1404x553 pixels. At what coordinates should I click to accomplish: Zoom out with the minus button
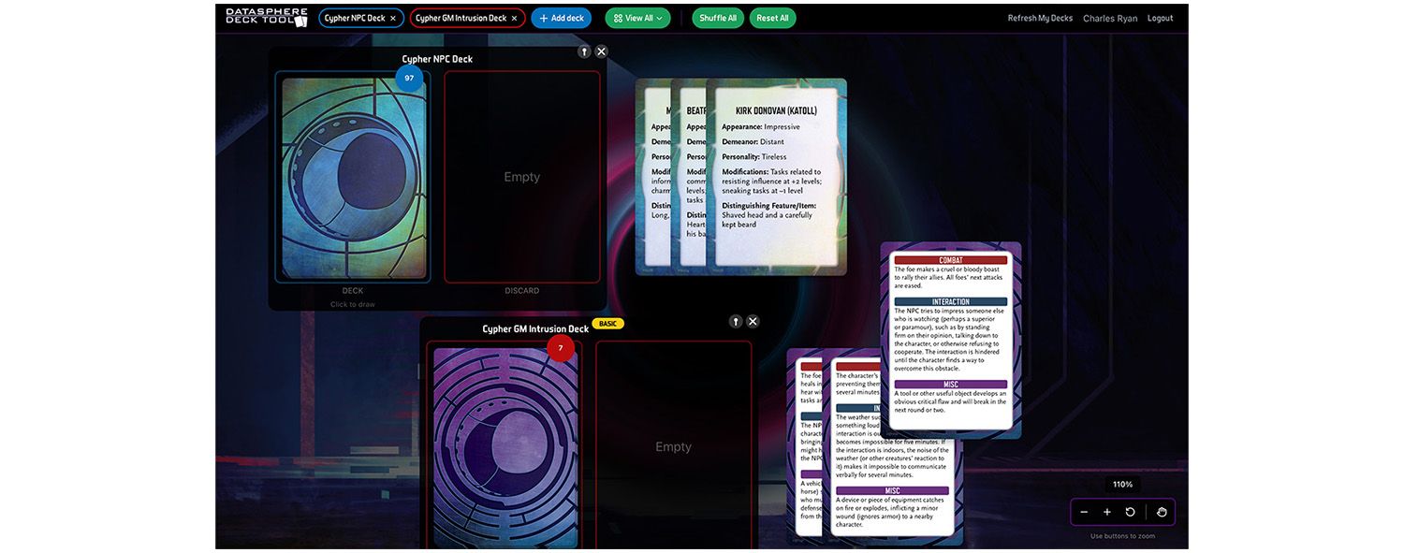tap(1084, 512)
